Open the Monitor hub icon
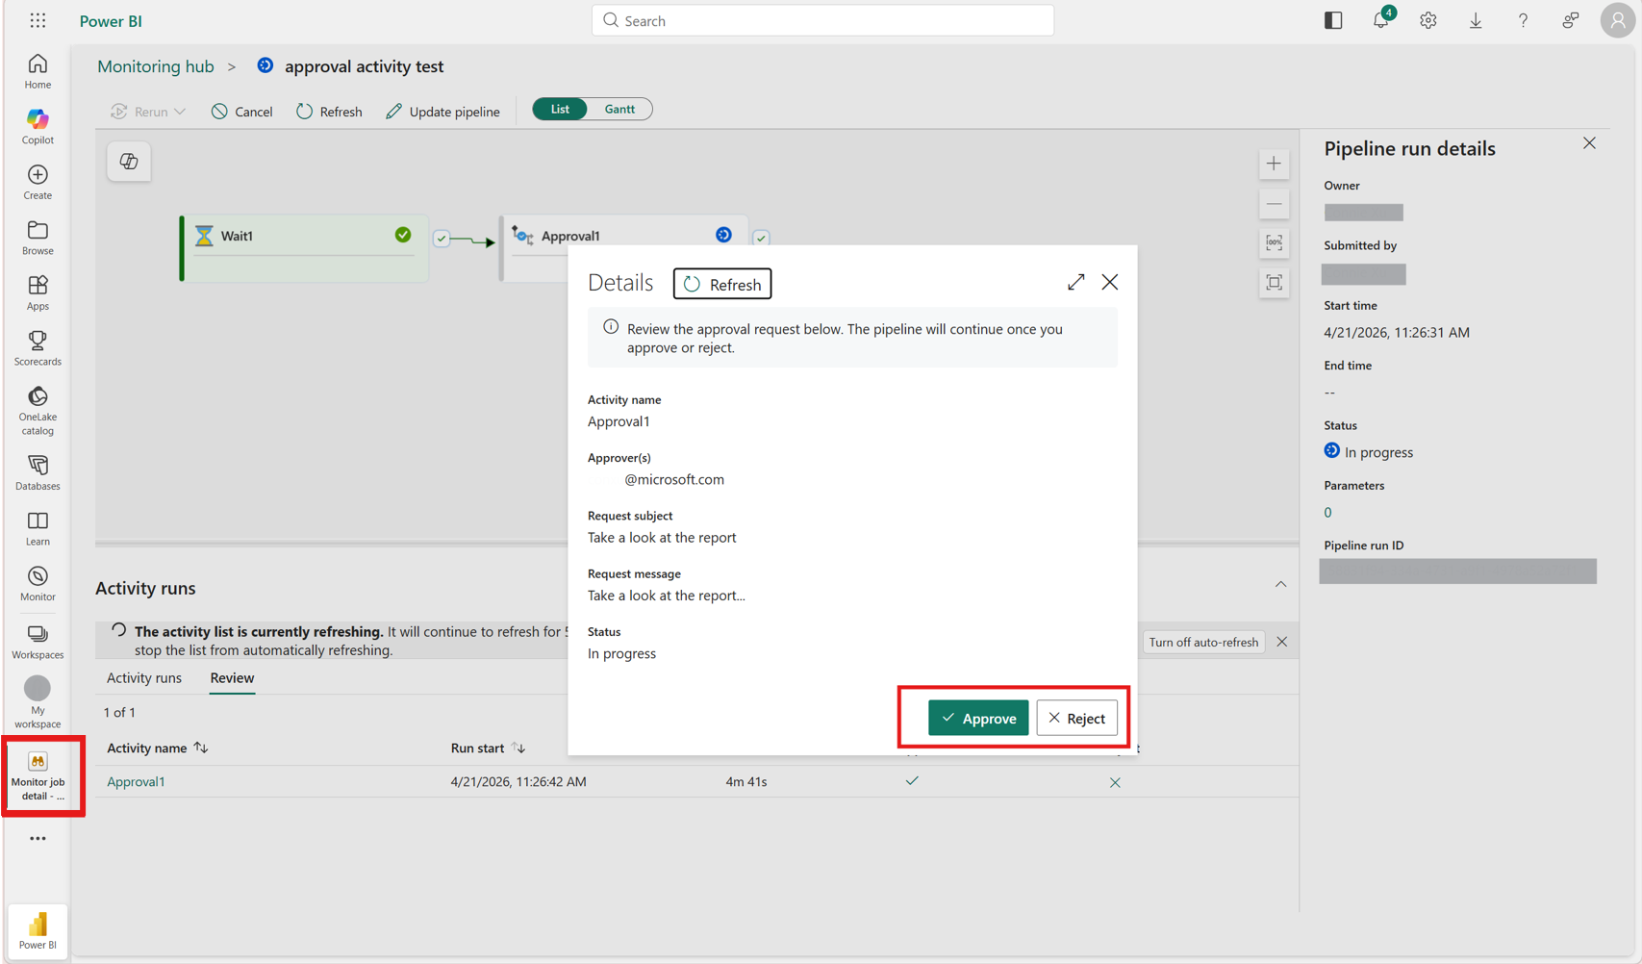The height and width of the screenshot is (964, 1642). point(38,583)
